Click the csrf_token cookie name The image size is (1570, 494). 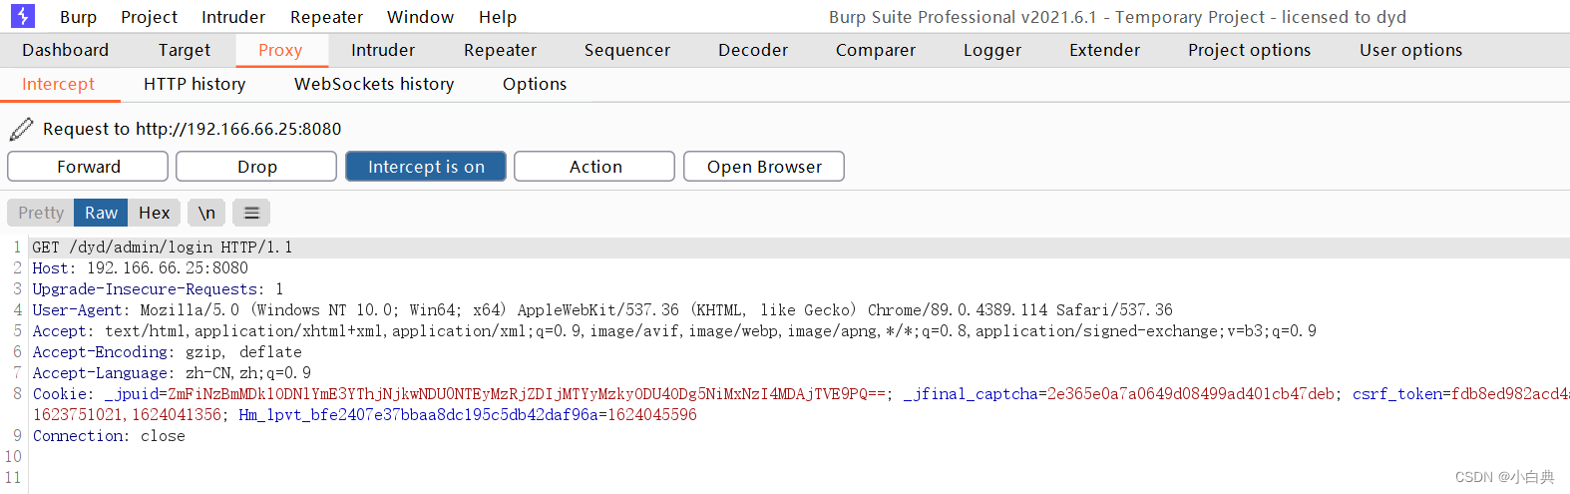point(1396,394)
